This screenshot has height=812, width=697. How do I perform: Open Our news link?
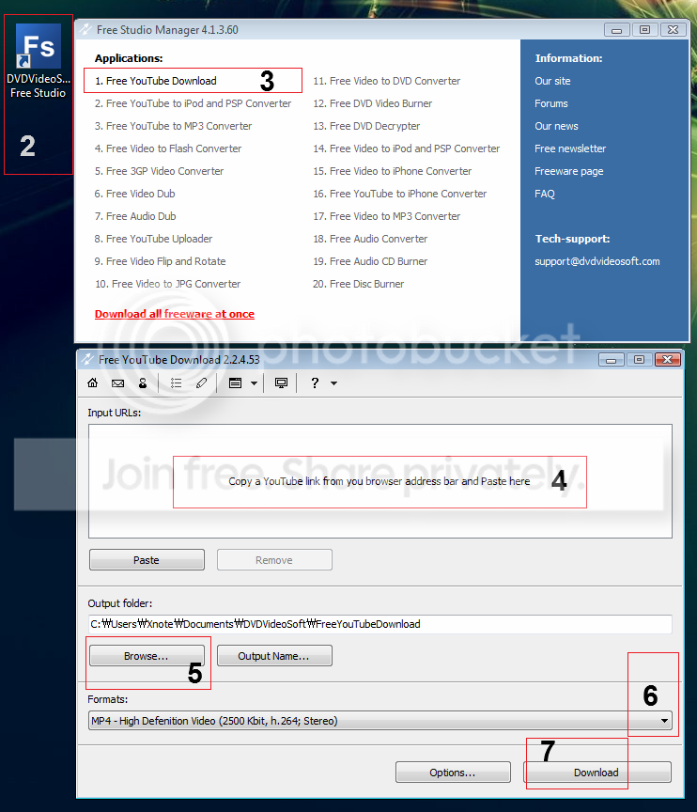(557, 126)
